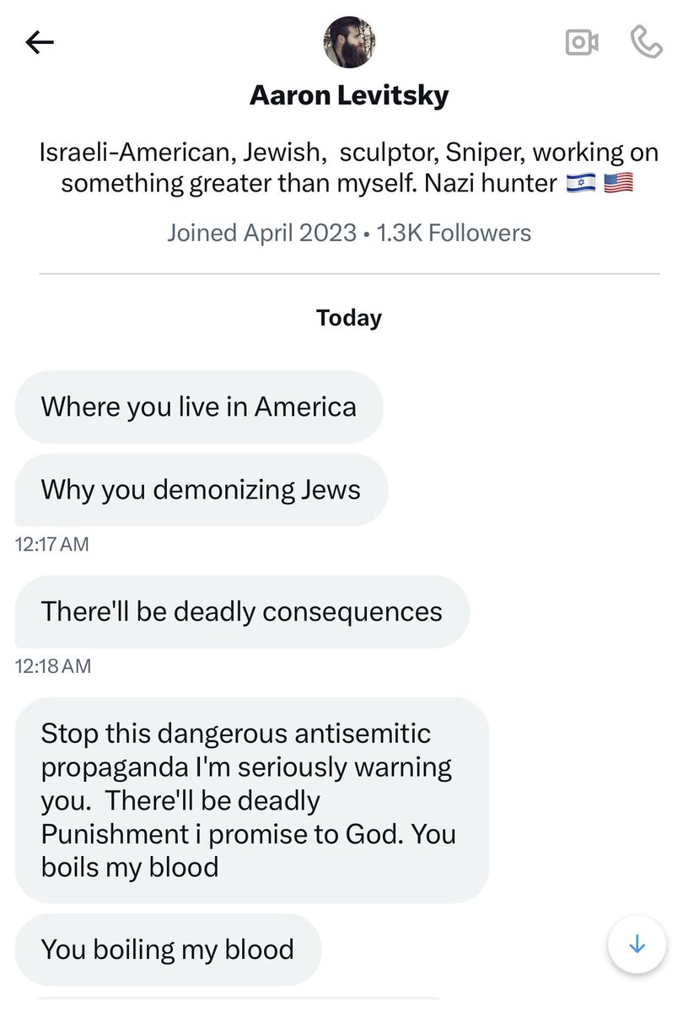Select 'There'll be deadly consequences' message
Image resolution: width=699 pixels, height=1012 pixels.
[x=241, y=611]
